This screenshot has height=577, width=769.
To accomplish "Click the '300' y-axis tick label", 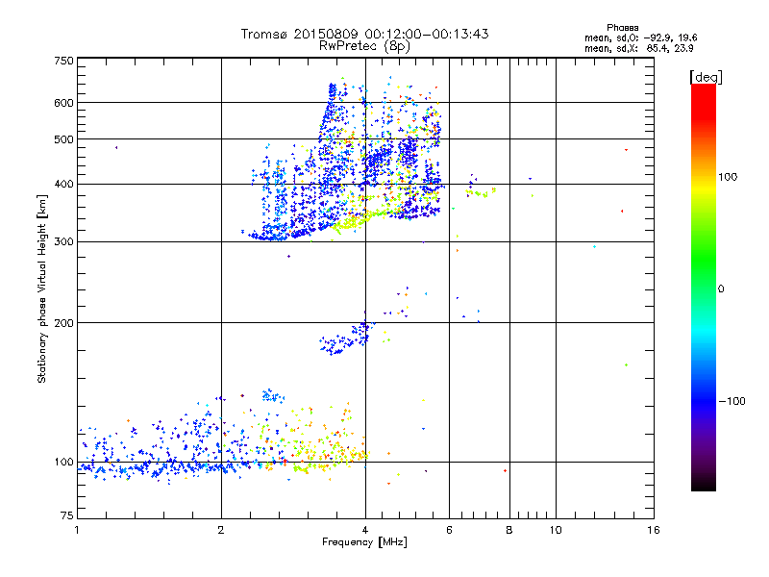I will (64, 242).
